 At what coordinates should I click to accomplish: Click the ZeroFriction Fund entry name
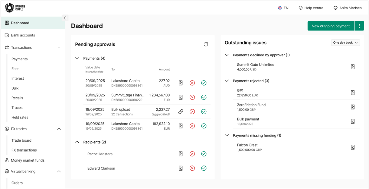pyautogui.click(x=251, y=105)
